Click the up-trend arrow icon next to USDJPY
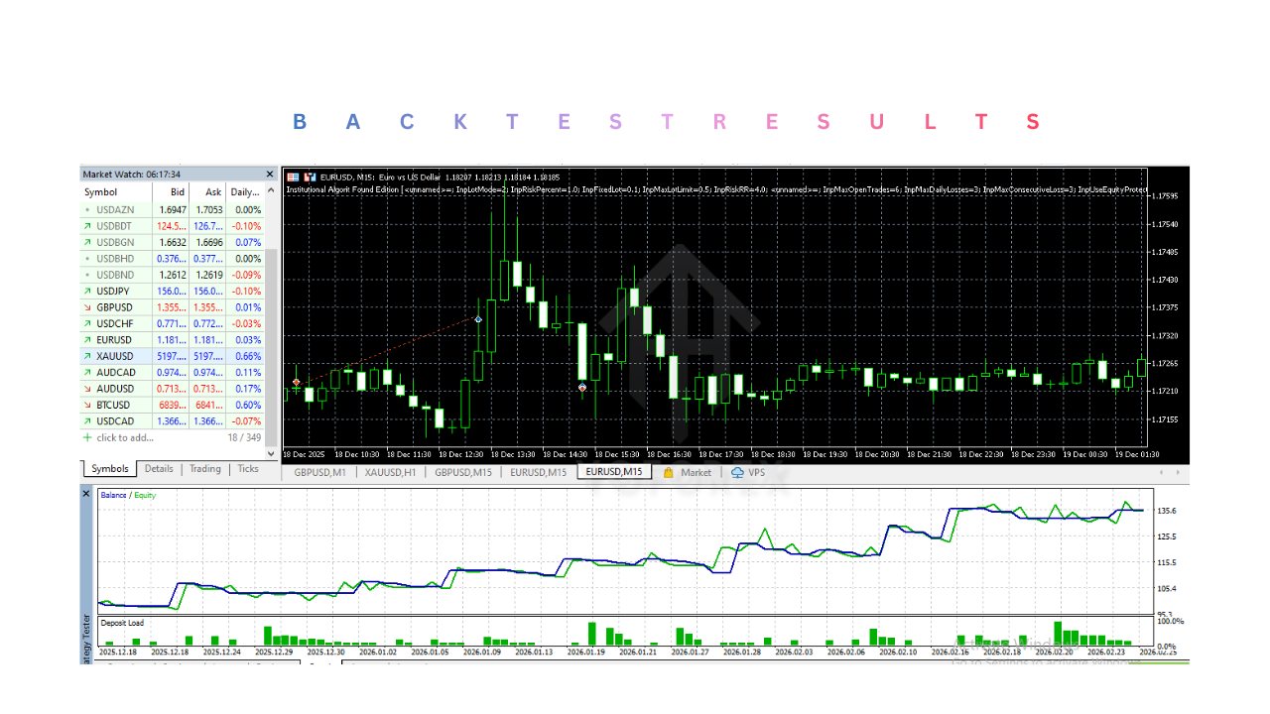This screenshot has height=714, width=1270. pos(85,291)
